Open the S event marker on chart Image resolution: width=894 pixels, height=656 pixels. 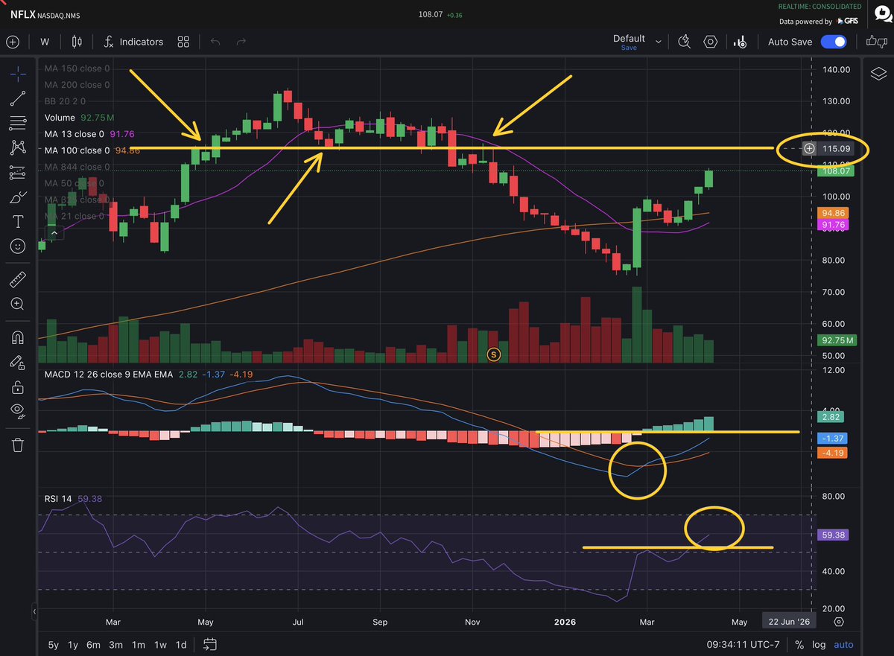(x=492, y=354)
